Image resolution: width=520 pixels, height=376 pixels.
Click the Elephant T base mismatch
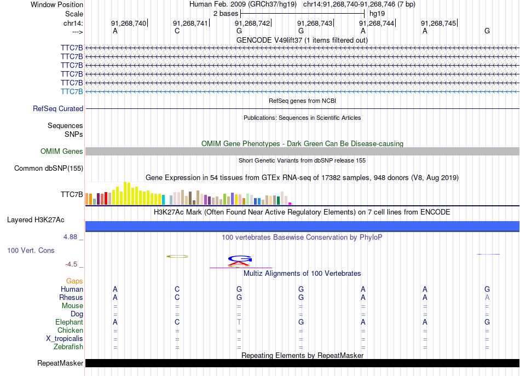pos(239,322)
